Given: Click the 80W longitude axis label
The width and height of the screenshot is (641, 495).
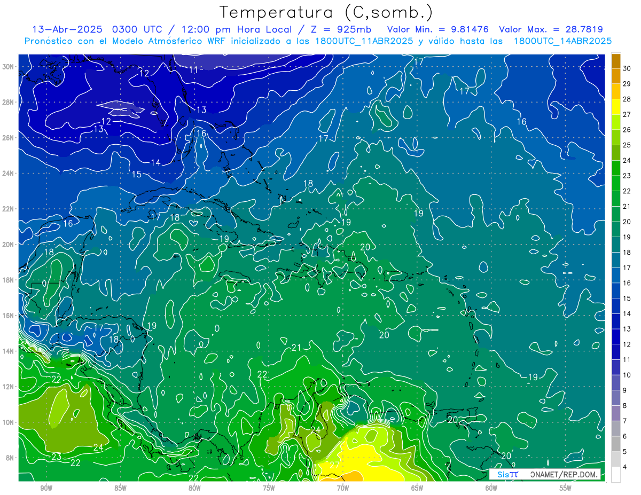Looking at the screenshot, I should pos(194,488).
